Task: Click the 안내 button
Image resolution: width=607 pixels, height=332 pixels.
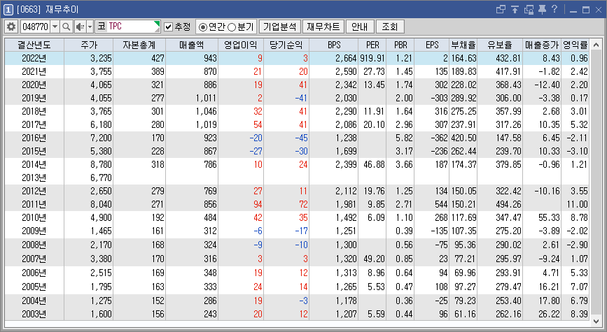Action: point(360,27)
